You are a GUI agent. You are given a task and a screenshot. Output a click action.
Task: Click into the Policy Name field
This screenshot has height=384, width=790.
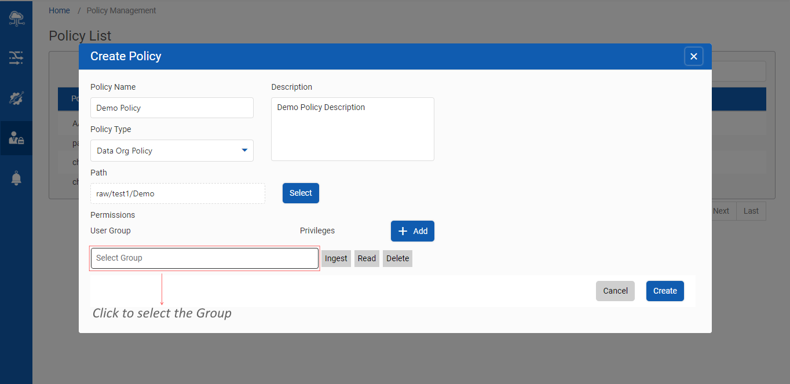(172, 108)
